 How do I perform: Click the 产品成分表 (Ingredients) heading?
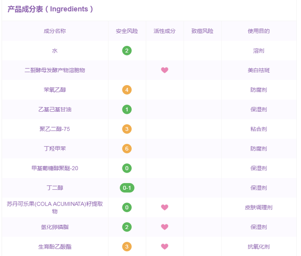pyautogui.click(x=50, y=9)
